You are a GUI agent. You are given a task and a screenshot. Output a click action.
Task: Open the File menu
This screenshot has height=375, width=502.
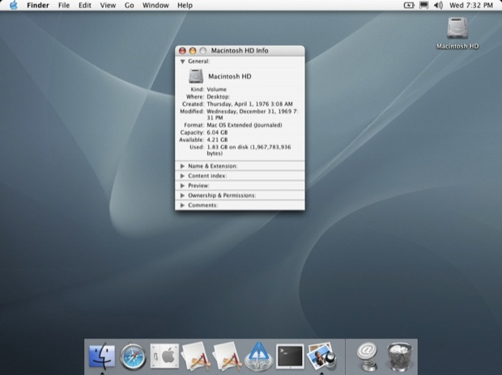64,6
